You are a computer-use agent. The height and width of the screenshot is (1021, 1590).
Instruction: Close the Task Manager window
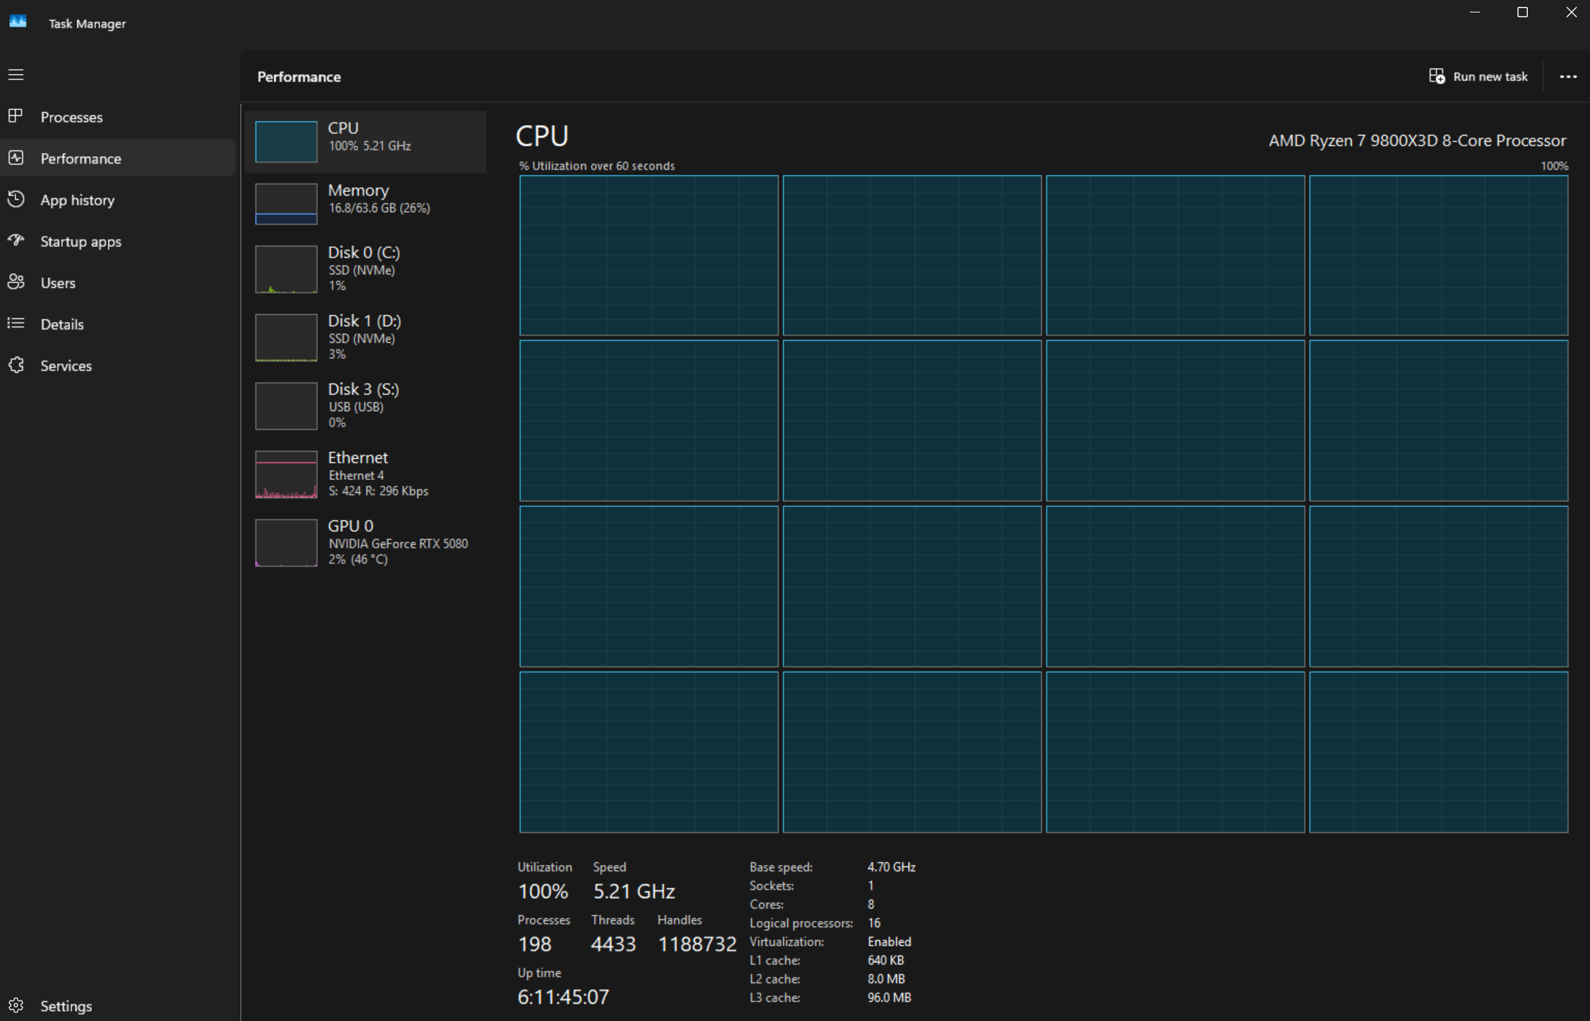tap(1571, 12)
